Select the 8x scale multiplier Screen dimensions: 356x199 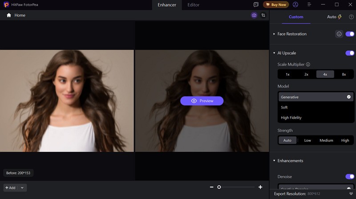pos(344,74)
